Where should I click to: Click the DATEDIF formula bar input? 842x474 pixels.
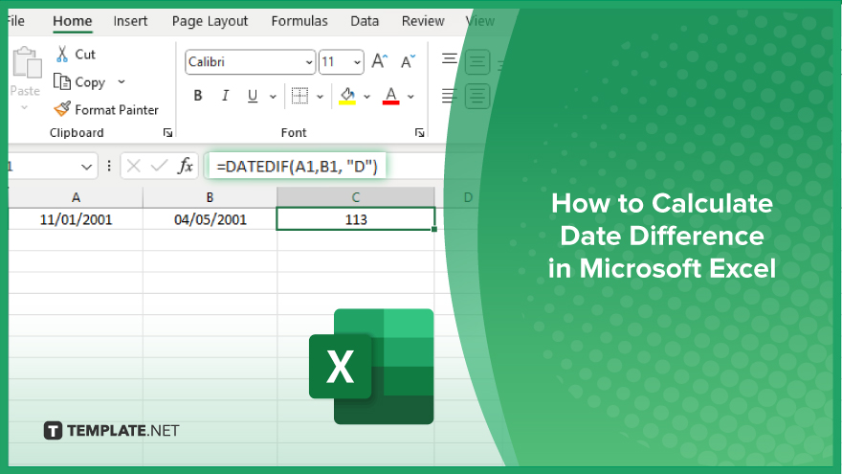coord(297,166)
